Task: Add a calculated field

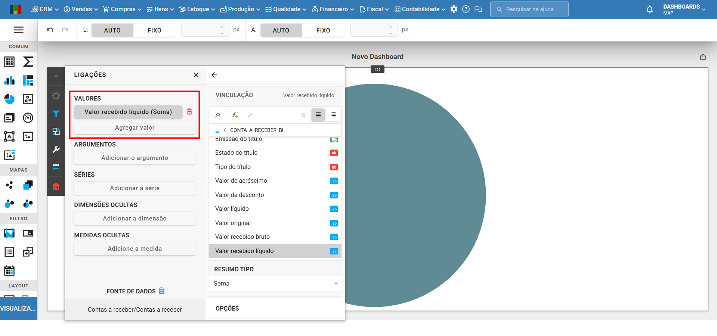Action: click(x=235, y=115)
